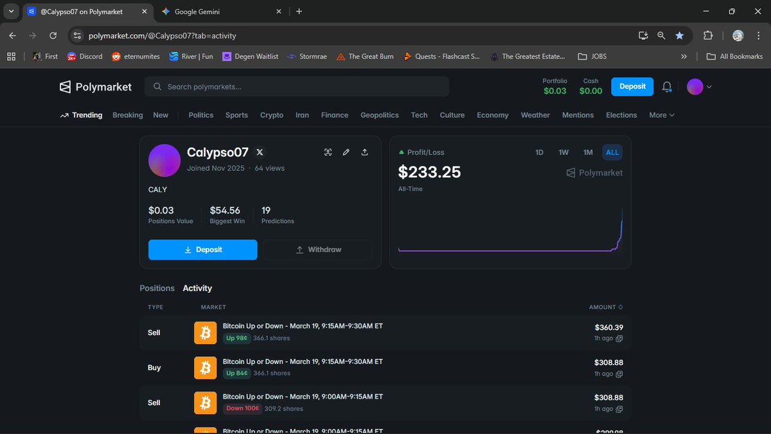771x434 pixels.
Task: Click the Cash $0.00 balance
Action: pos(591,87)
